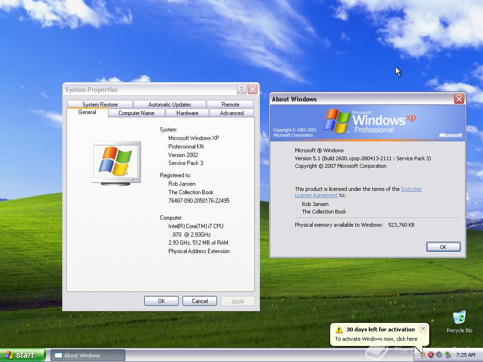Switch to the Hardware tab
483x362 pixels.
187,113
